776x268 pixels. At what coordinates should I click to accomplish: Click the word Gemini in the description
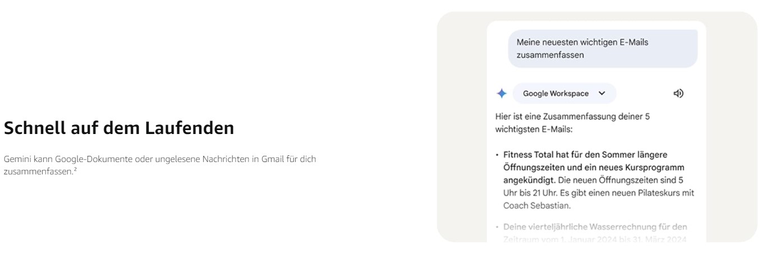point(17,159)
